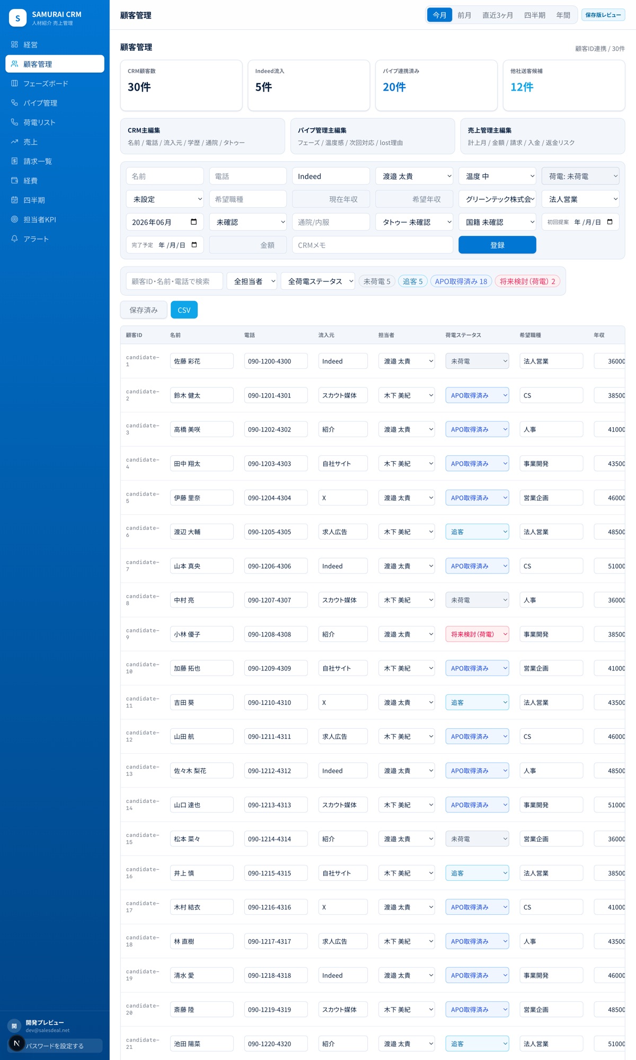Click the candidate-10 ID cell
636x1060 pixels.
pyautogui.click(x=143, y=668)
